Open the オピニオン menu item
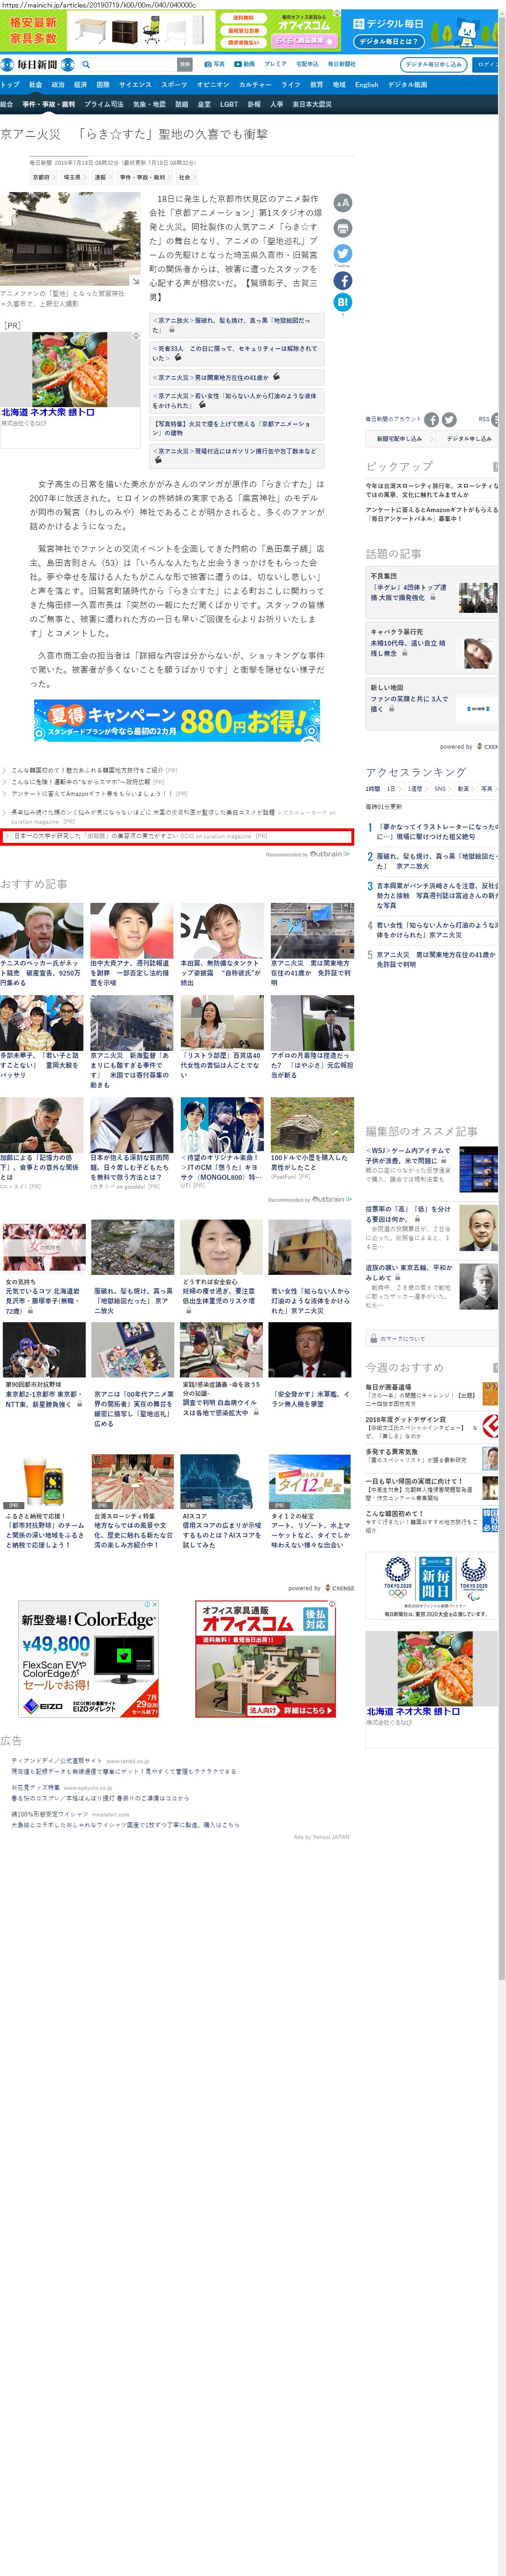The image size is (506, 2576). tap(213, 85)
